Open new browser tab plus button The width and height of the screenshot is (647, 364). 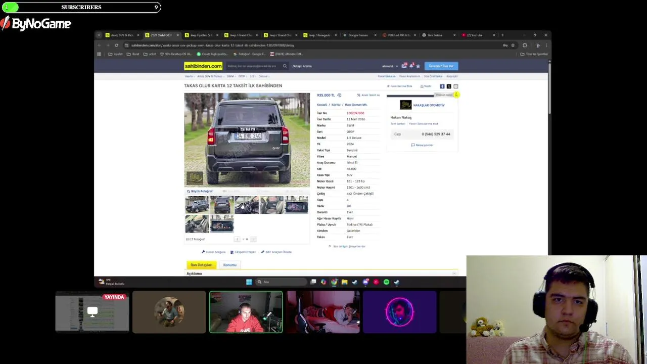(x=502, y=35)
